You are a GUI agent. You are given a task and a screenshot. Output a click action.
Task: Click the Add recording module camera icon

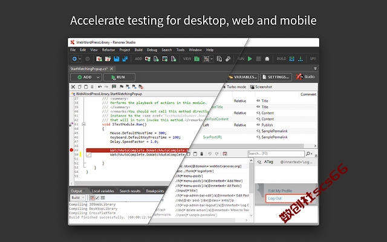148,59
